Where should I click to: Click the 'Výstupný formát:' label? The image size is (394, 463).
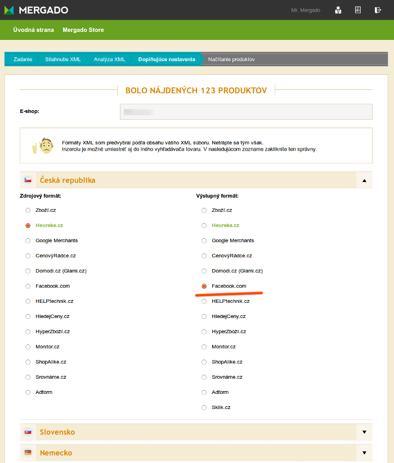(x=217, y=196)
